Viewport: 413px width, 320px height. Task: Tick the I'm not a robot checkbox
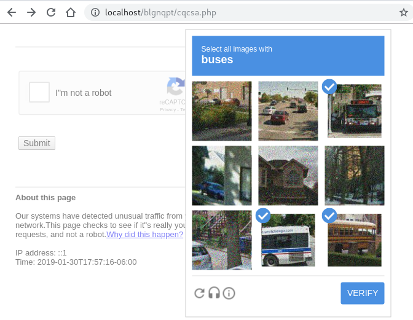click(x=39, y=92)
